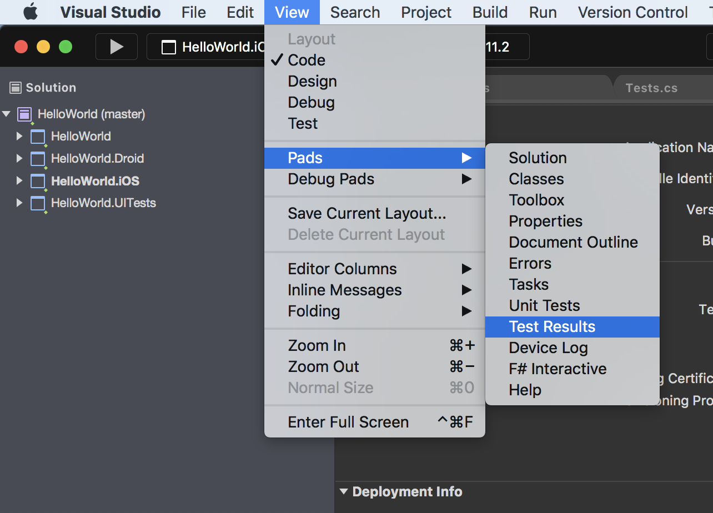Choose Save Current Layout…
713x513 pixels.
pos(366,213)
